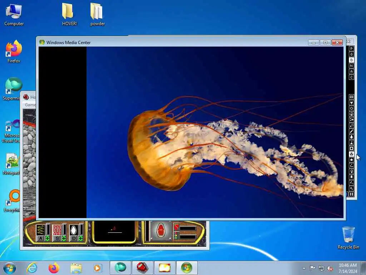Image resolution: width=366 pixels, height=275 pixels.
Task: Open the Computer desktop icon
Action: click(x=14, y=14)
